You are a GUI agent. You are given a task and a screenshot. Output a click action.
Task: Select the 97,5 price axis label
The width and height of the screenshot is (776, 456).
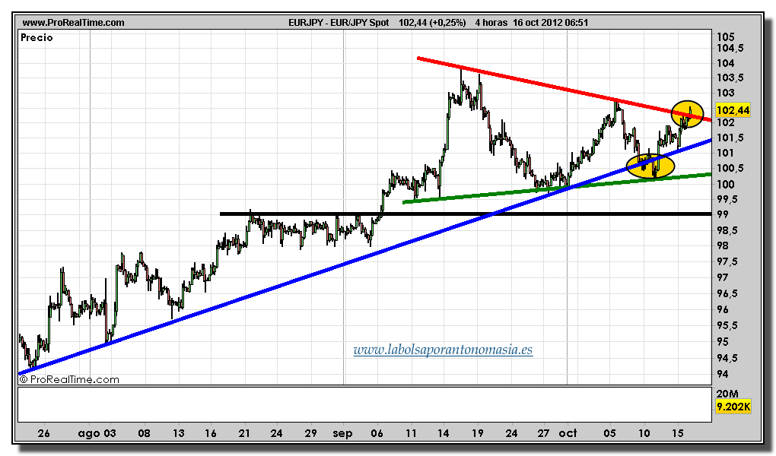tap(727, 261)
